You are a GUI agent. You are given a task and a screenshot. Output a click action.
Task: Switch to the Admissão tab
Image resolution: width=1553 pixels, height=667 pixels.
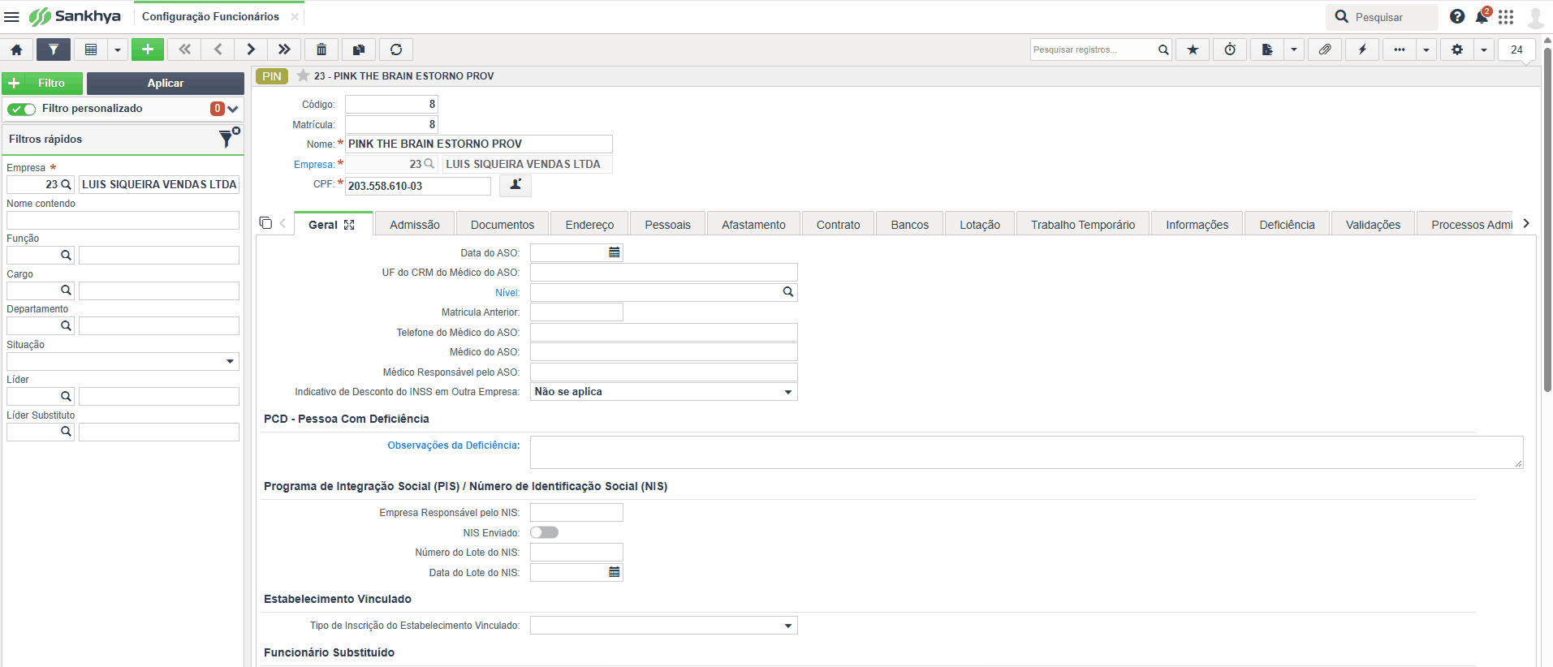point(414,225)
